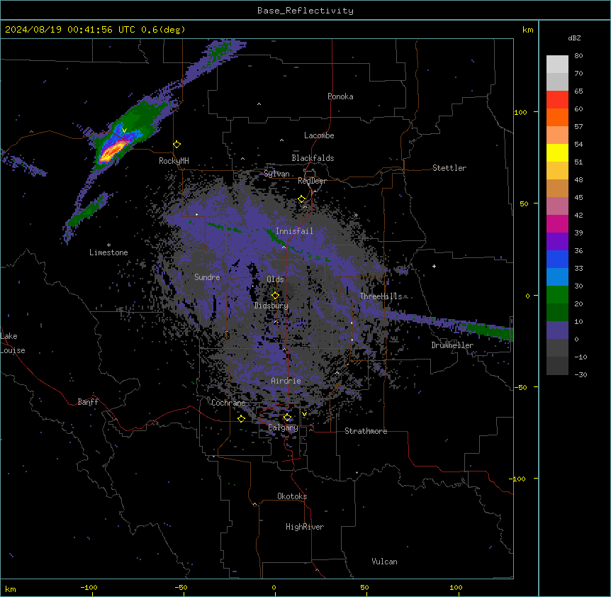The image size is (611, 597).
Task: Click the ThreeHills label
Action: tap(381, 296)
